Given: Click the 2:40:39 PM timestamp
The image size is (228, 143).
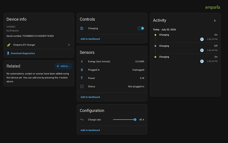Looking at the screenshot, I should pos(212,39).
